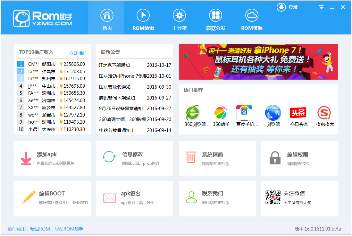Select the ¥150655.30 income amount
The width and height of the screenshot is (352, 236).
(72, 93)
